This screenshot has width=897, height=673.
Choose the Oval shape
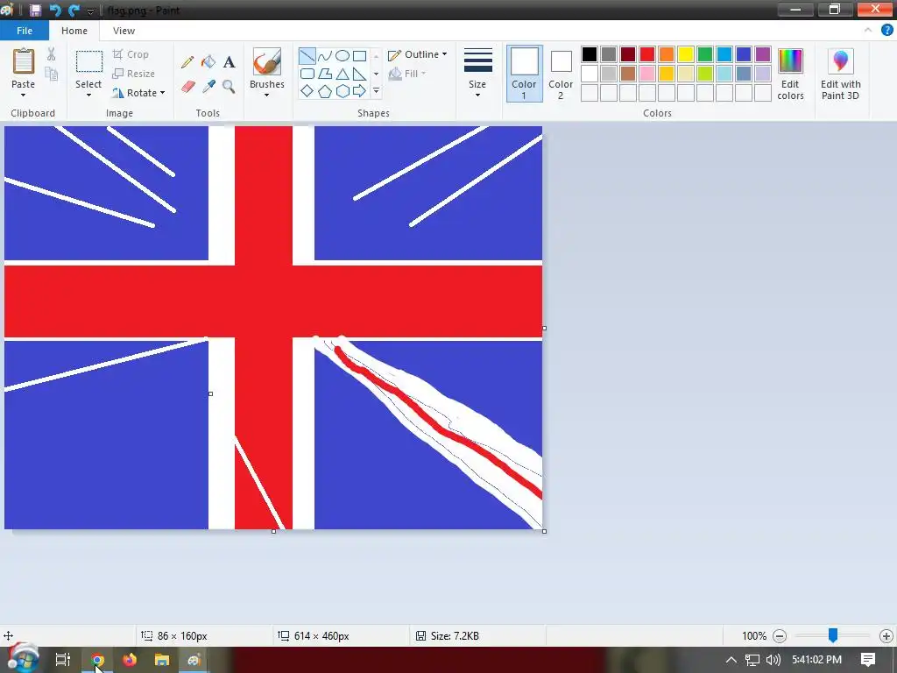(x=343, y=56)
